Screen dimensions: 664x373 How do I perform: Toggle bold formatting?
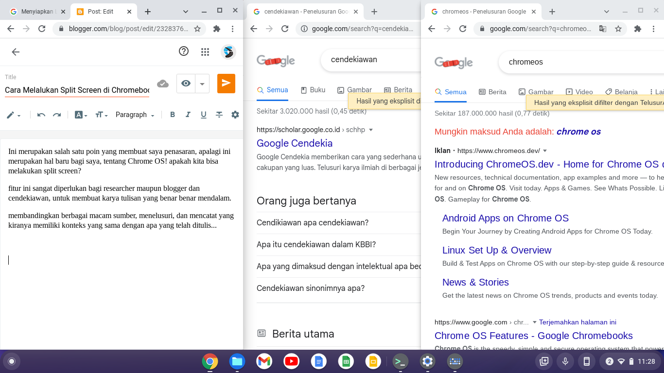[172, 115]
